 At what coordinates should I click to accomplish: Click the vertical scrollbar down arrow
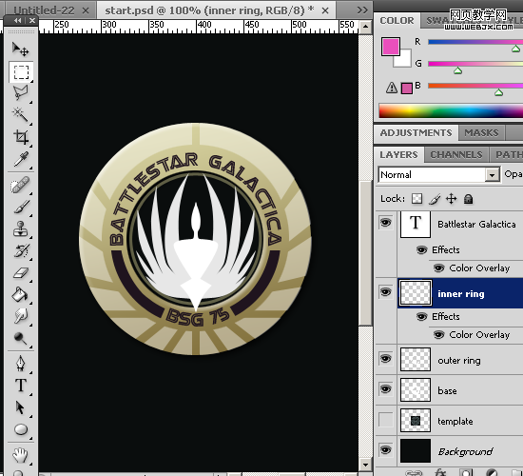[x=365, y=465]
